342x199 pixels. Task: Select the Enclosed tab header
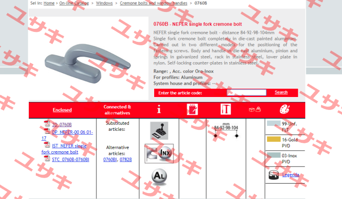tap(62, 110)
